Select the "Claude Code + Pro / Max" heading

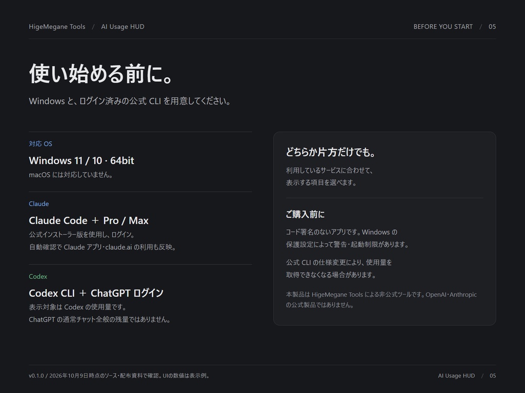(x=89, y=221)
